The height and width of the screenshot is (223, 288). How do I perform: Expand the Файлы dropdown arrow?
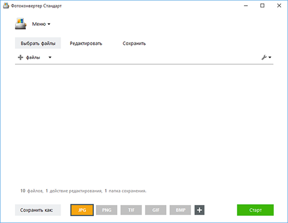50,57
